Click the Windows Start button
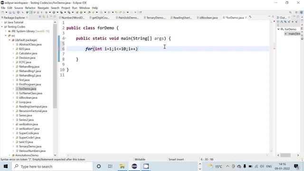 [x=5, y=166]
